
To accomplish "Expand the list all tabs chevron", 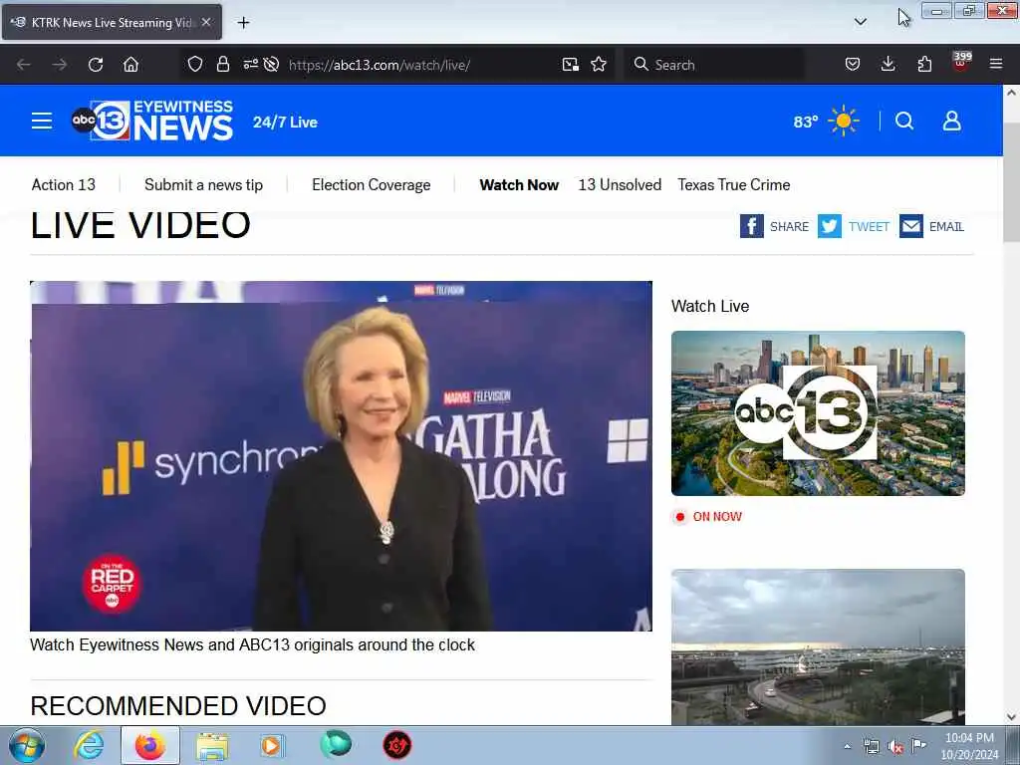I will [860, 22].
